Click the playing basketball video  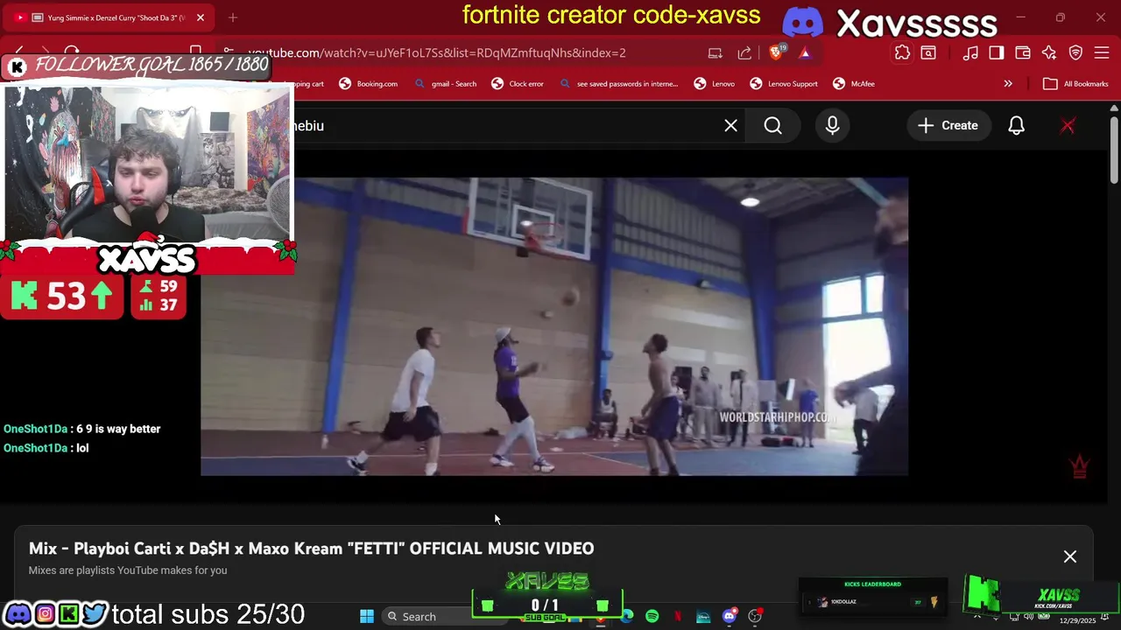pyautogui.click(x=554, y=326)
